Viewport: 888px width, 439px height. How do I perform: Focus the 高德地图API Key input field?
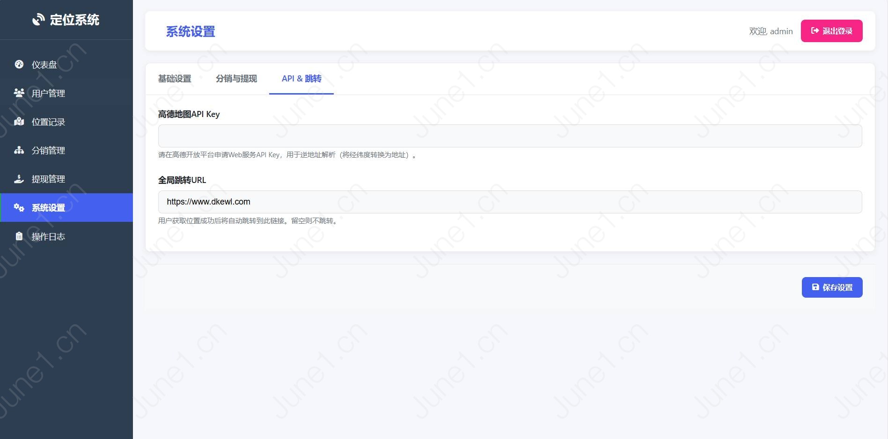[x=510, y=136]
